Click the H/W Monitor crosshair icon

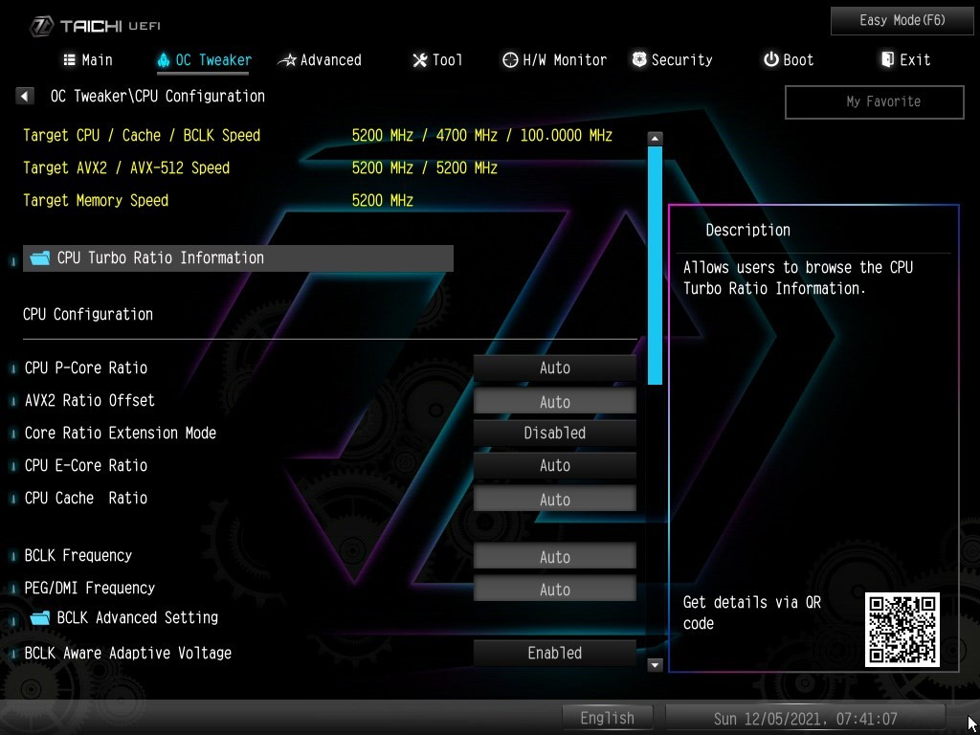510,60
